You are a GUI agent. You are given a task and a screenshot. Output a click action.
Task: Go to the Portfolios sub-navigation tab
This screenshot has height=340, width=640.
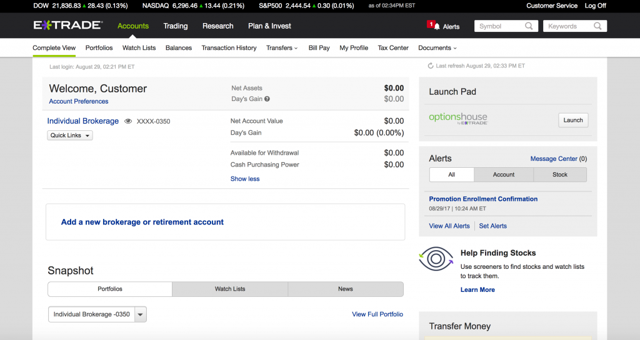point(99,47)
